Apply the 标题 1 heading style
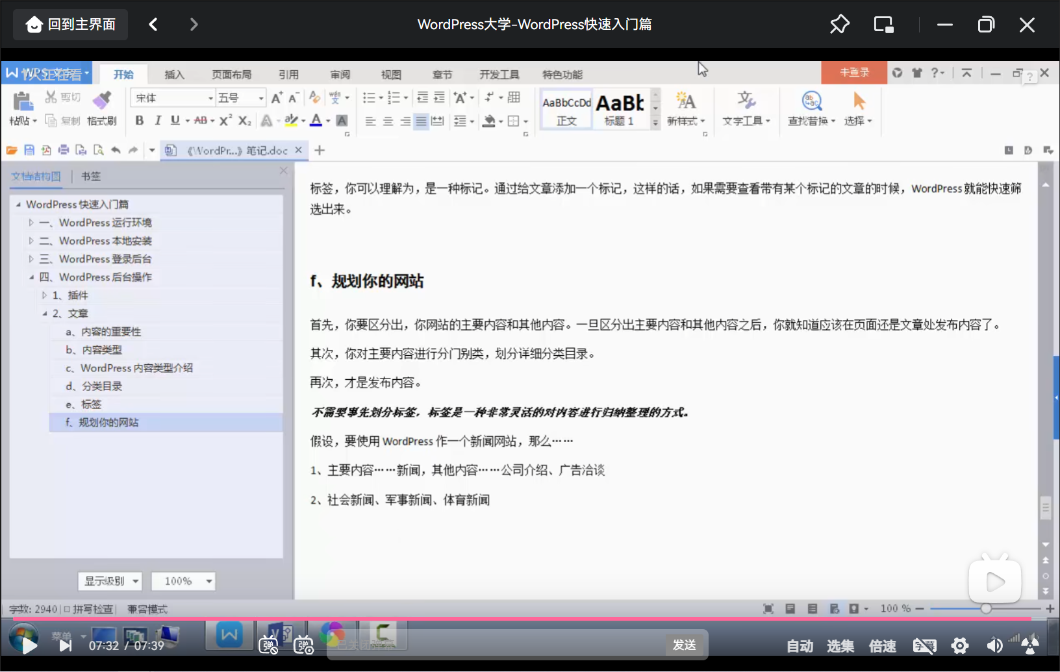The image size is (1060, 672). 620,109
